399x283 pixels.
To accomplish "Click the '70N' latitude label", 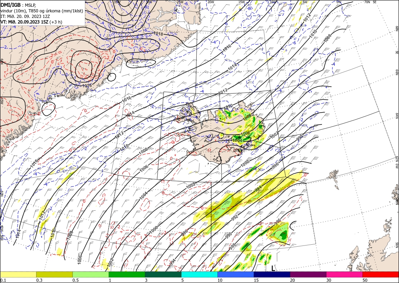I will [367, 2].
